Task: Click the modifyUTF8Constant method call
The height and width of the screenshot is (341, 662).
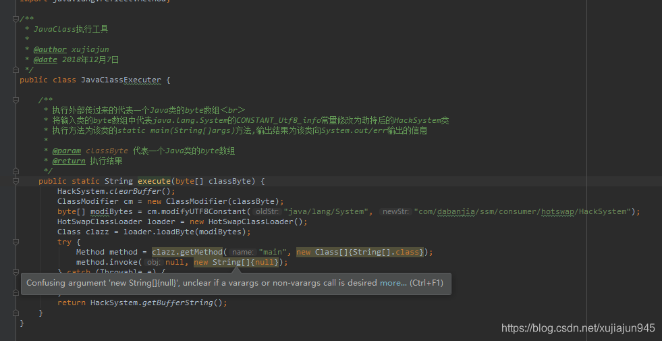Action: (204, 212)
